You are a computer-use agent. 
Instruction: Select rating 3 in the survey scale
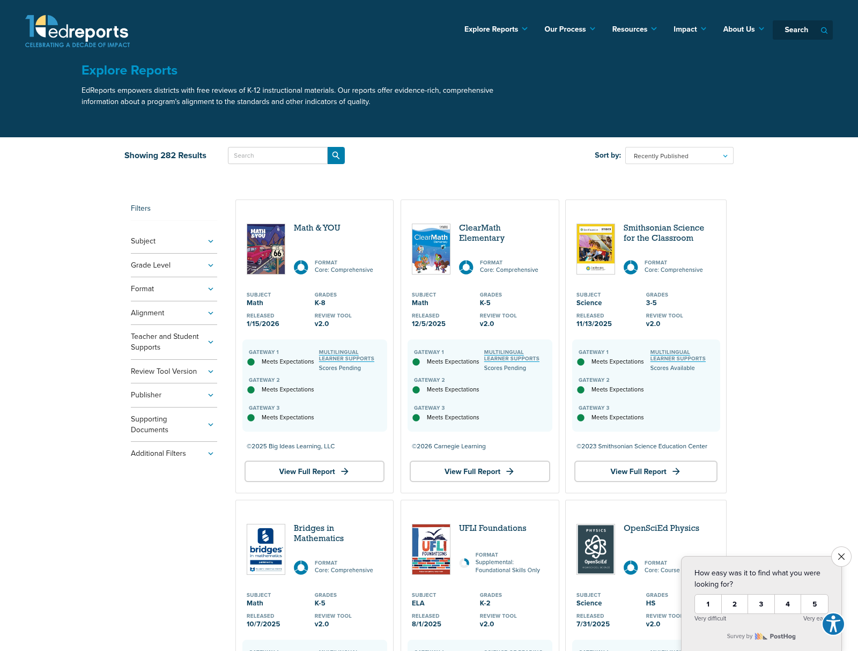pos(761,604)
